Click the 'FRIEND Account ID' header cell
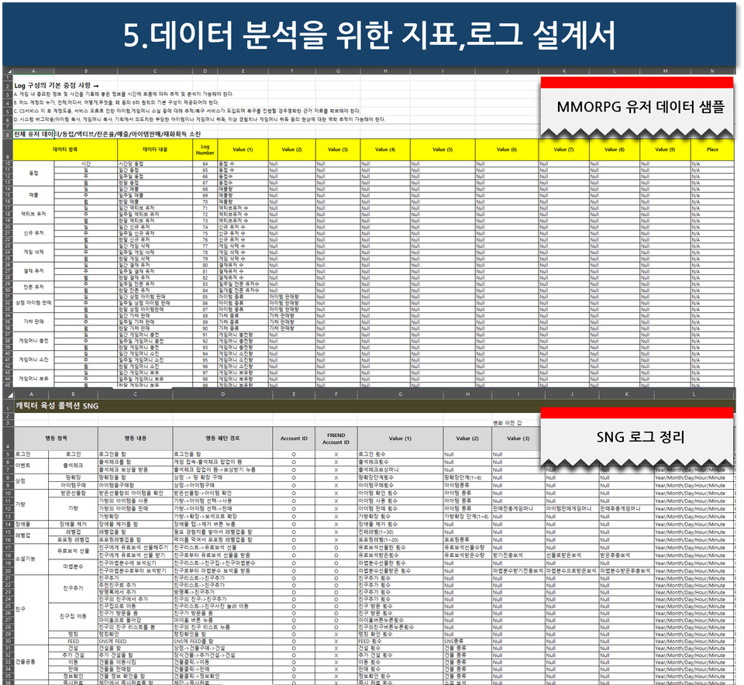The width and height of the screenshot is (744, 685). 336,439
